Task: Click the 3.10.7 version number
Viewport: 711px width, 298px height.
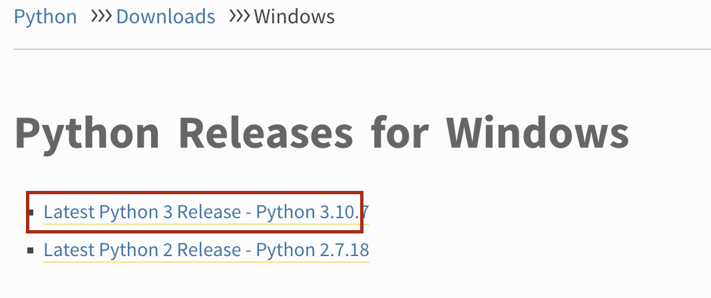Action: coord(344,212)
